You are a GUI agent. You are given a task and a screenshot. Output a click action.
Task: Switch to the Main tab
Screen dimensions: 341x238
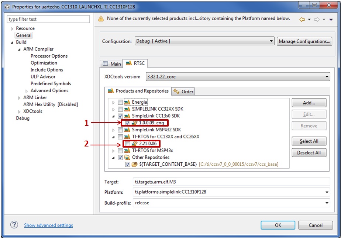point(112,63)
